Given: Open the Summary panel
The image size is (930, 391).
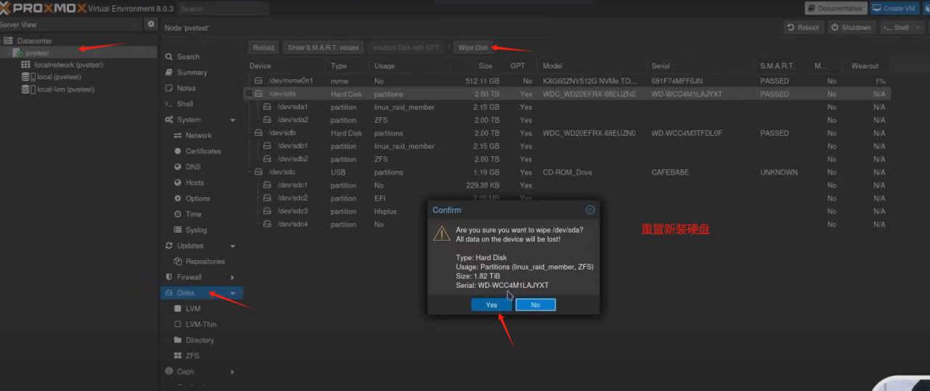Looking at the screenshot, I should pos(192,73).
